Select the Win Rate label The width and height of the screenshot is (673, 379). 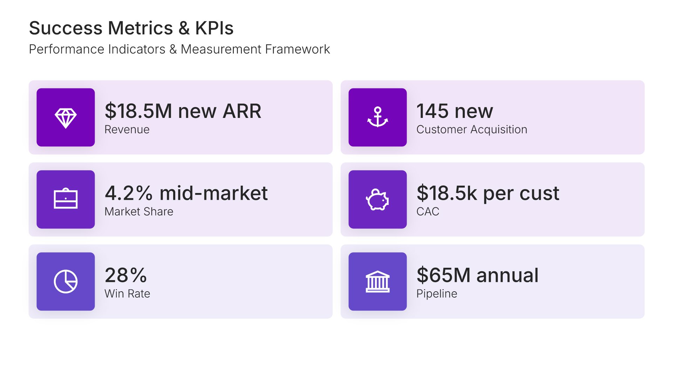[127, 294]
